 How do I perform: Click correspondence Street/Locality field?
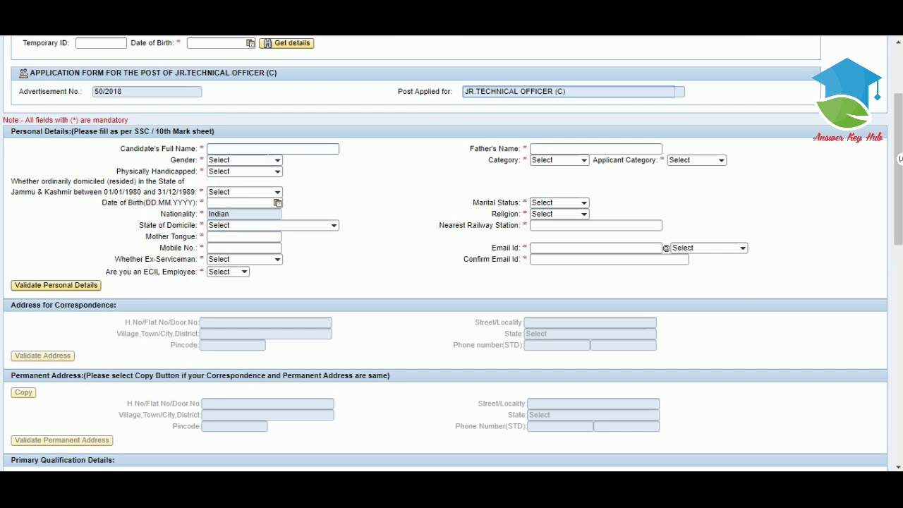pos(590,322)
